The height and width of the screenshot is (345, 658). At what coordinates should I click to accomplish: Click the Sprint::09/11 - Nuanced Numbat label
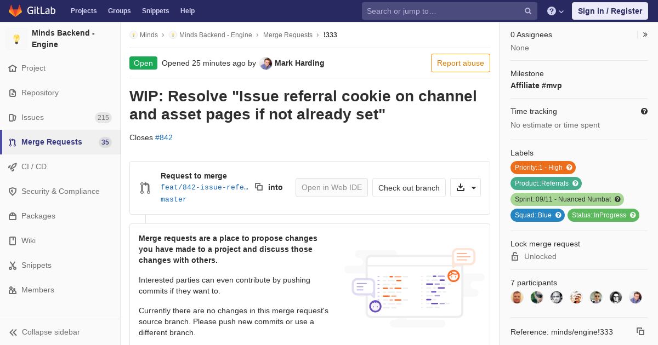coord(567,199)
